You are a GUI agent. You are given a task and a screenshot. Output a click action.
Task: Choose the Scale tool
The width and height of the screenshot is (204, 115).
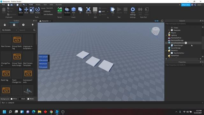[32, 10]
